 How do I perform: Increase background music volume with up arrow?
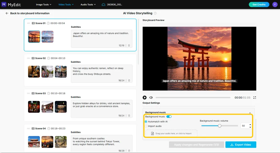tap(250, 125)
